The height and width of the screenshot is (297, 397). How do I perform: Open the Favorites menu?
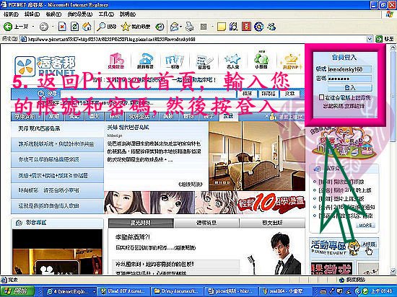pos(80,14)
